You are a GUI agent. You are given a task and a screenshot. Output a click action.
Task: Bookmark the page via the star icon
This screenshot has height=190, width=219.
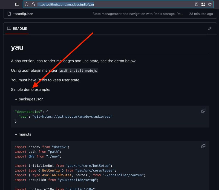coord(210,4)
